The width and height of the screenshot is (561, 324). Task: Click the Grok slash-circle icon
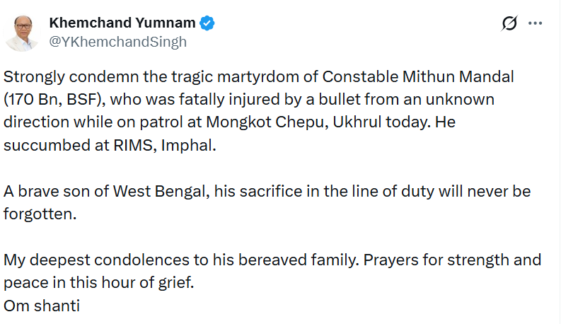(509, 24)
